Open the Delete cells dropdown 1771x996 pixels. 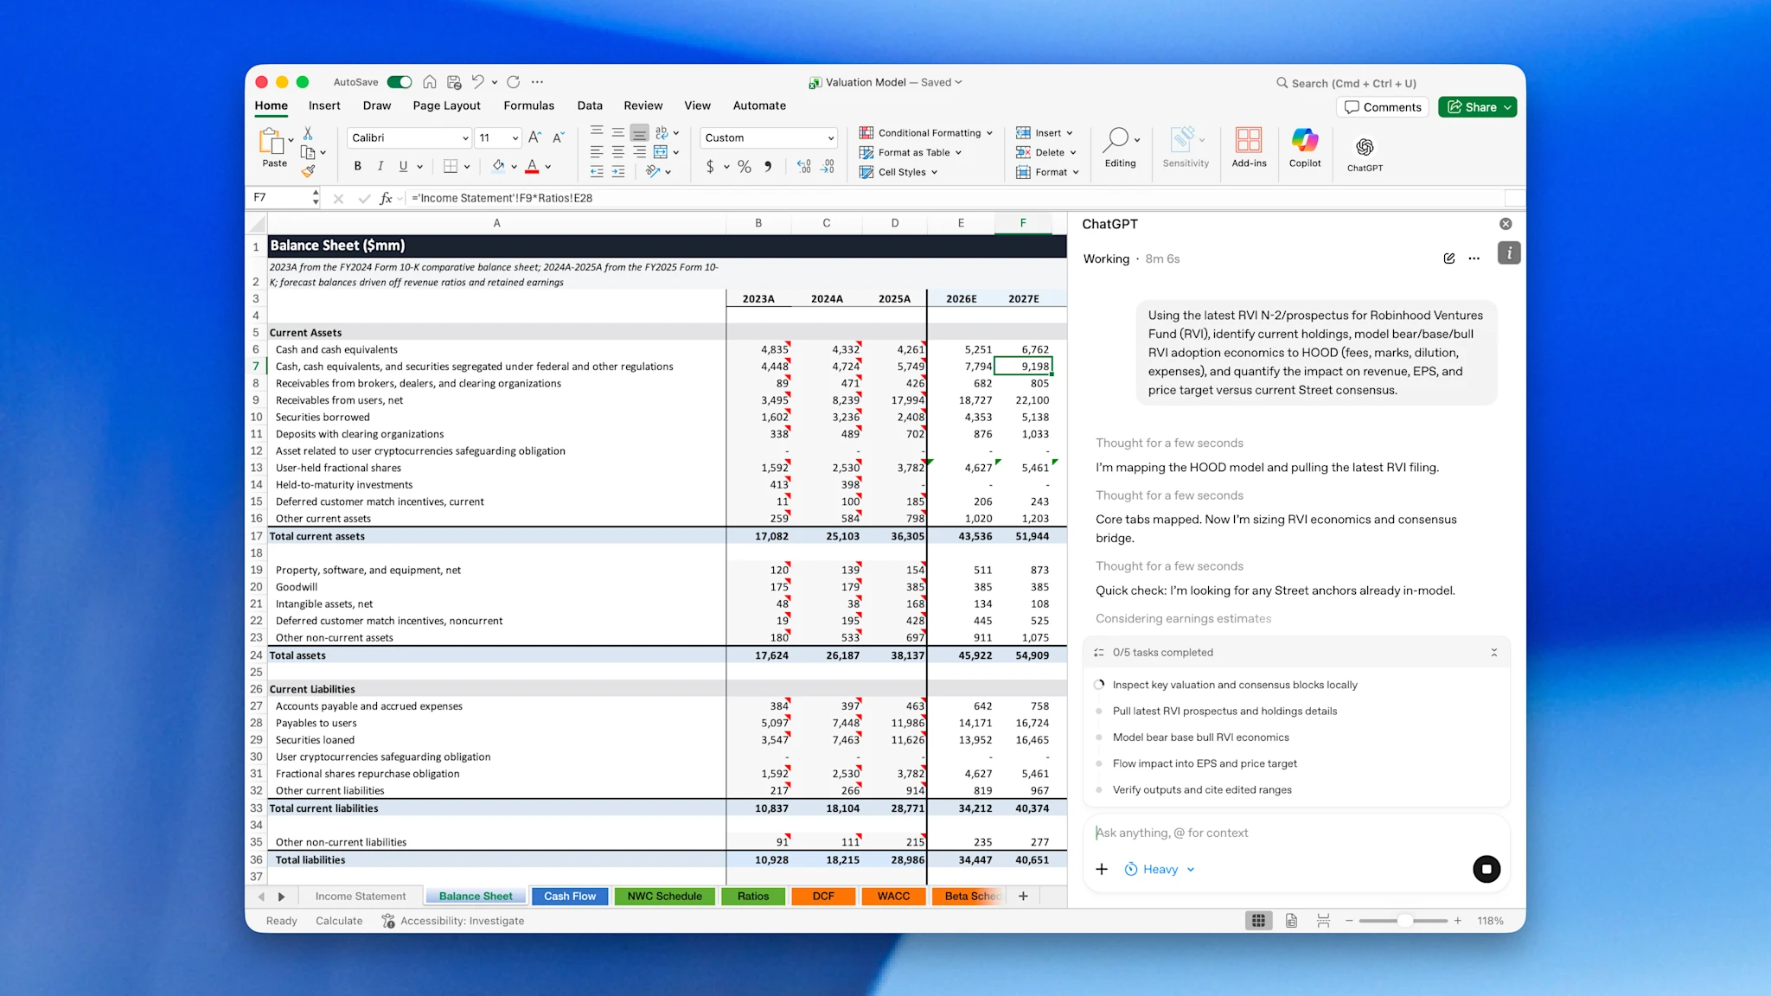(1046, 152)
